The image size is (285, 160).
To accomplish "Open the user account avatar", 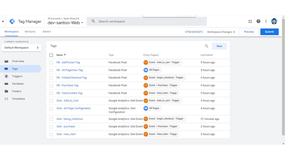I will [x=274, y=21].
